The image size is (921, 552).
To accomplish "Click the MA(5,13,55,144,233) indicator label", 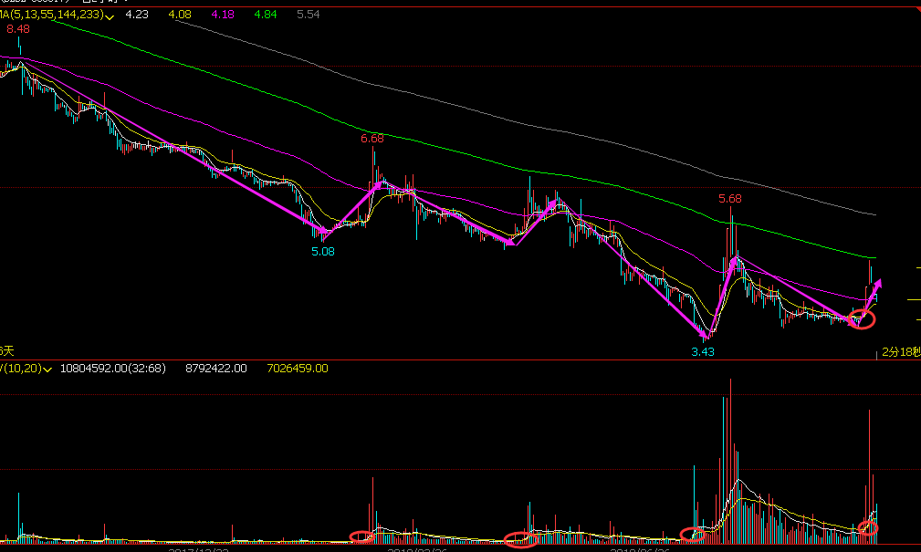I will (x=52, y=14).
